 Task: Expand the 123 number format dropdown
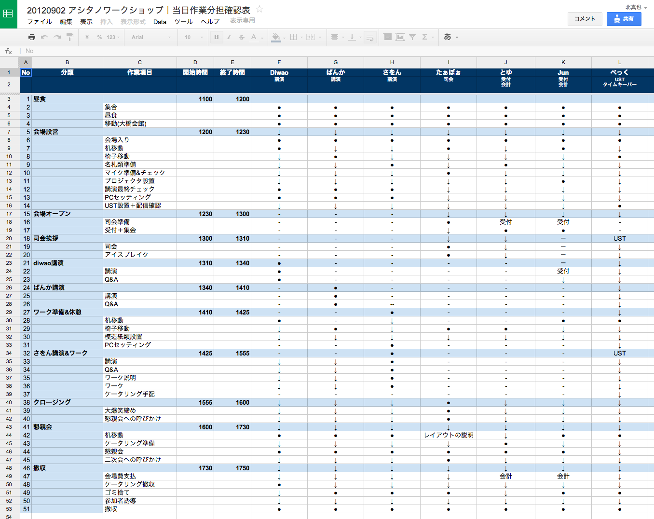click(113, 37)
